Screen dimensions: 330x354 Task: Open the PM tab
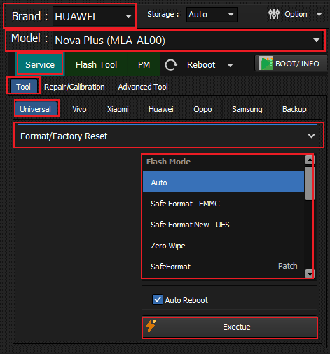click(144, 64)
